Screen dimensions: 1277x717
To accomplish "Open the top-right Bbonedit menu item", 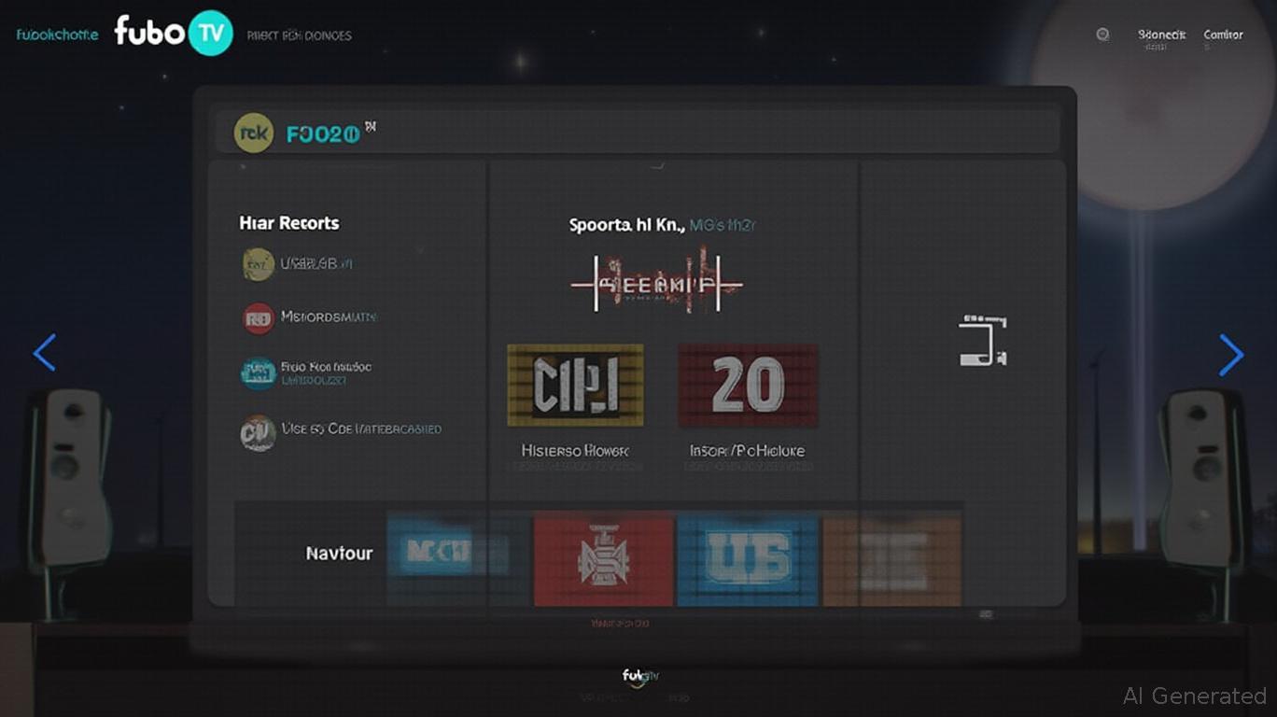I will click(x=1161, y=35).
